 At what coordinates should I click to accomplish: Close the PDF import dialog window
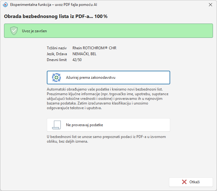click(x=210, y=5)
